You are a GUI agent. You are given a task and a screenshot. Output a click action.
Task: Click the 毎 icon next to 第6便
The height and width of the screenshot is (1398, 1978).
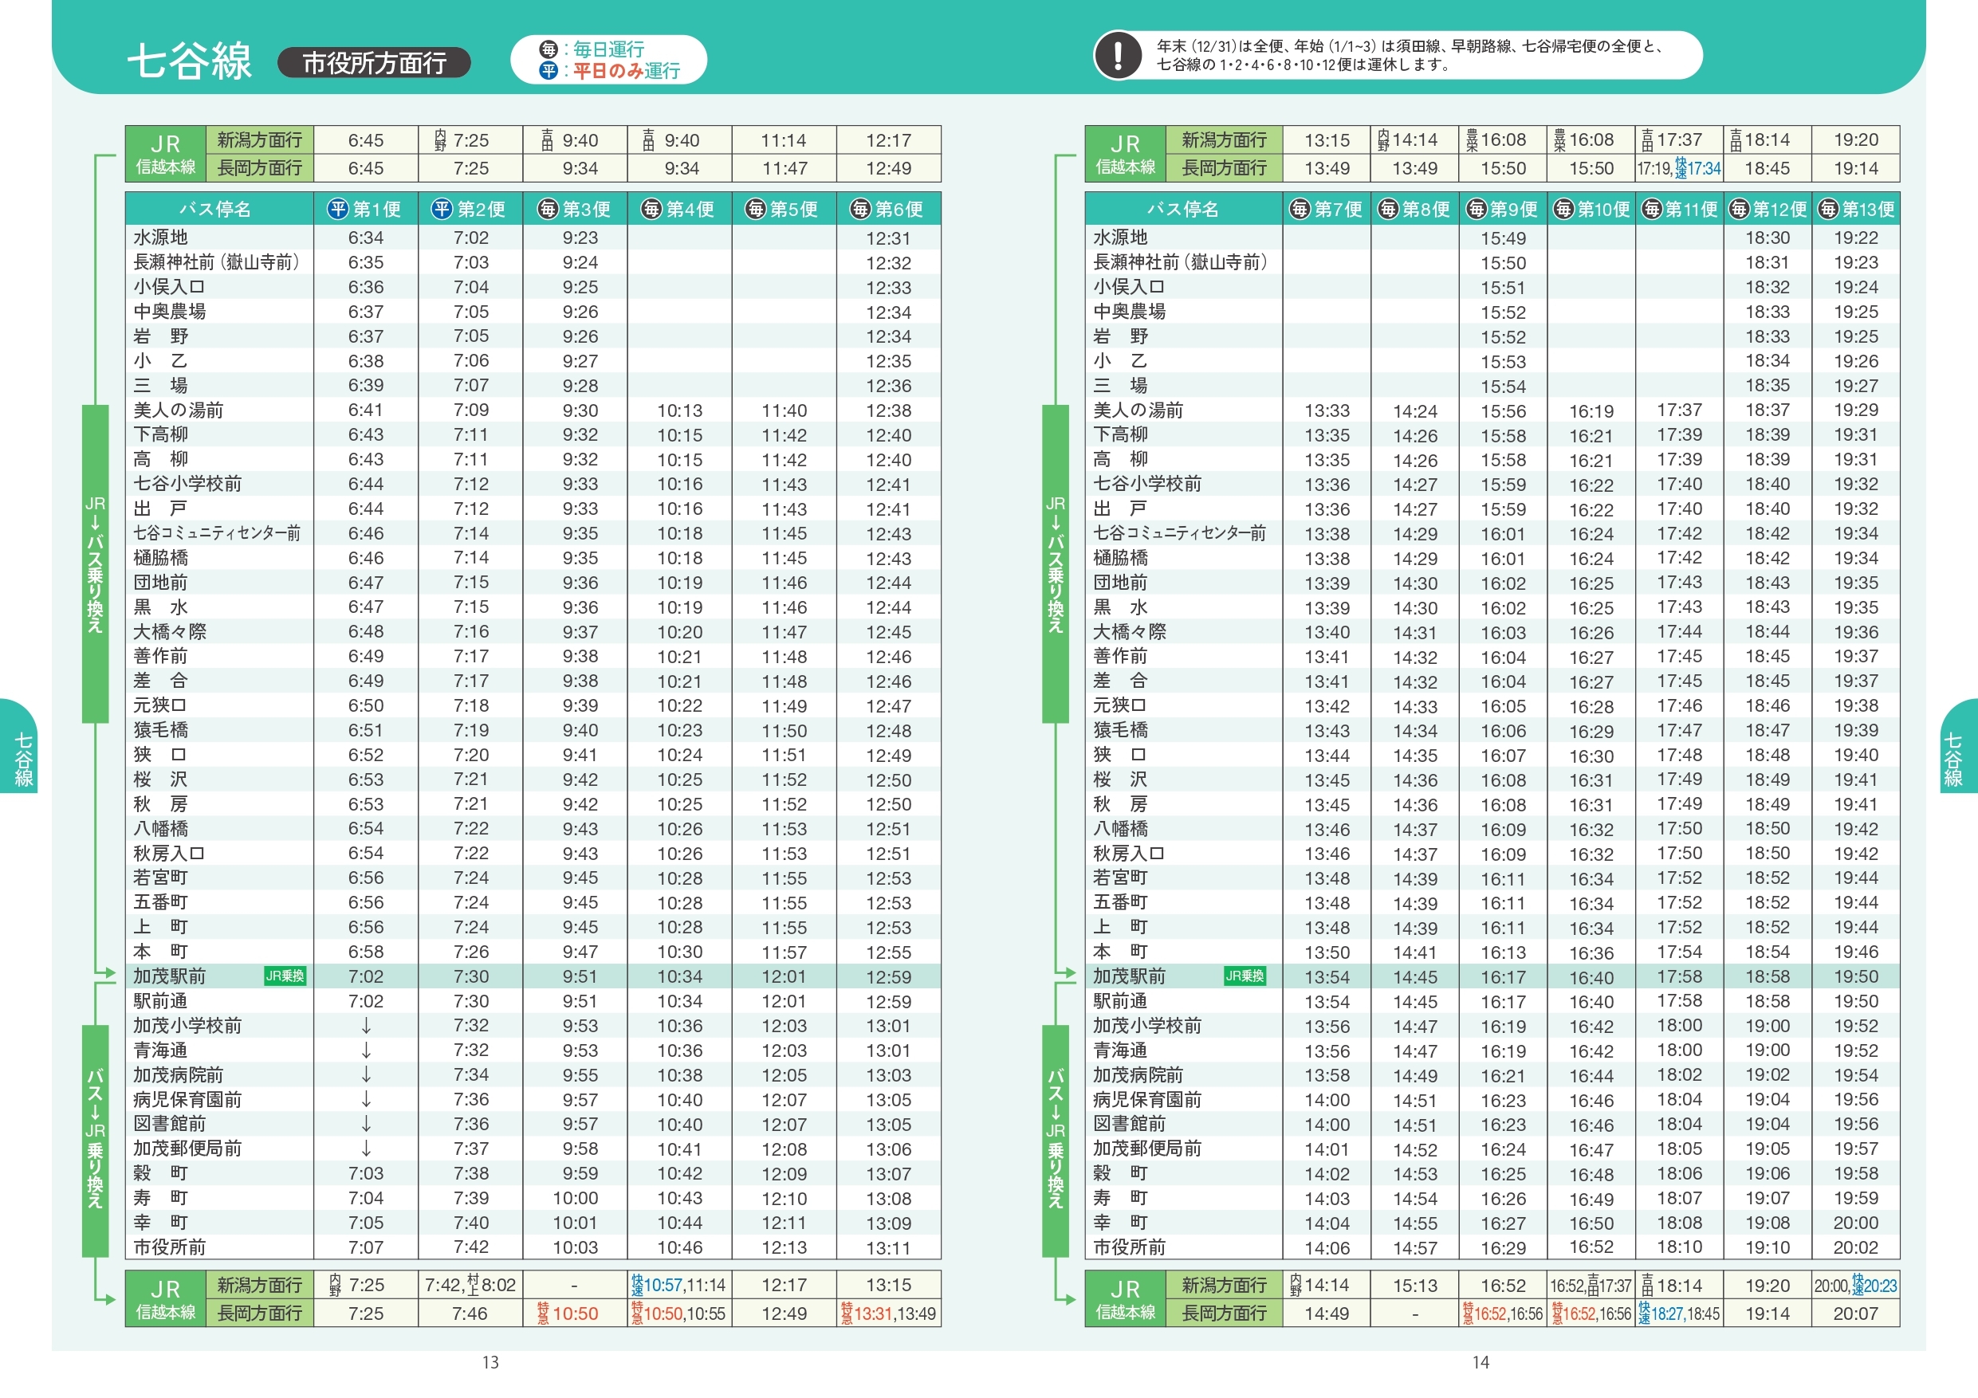860,210
